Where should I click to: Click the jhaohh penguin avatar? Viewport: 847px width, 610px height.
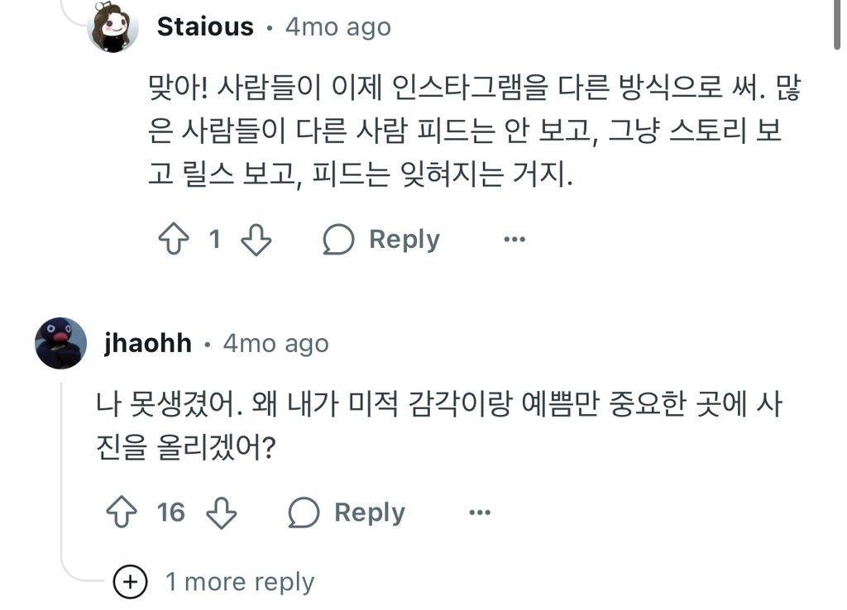coord(60,343)
